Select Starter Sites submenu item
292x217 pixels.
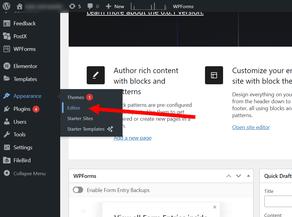click(x=80, y=119)
